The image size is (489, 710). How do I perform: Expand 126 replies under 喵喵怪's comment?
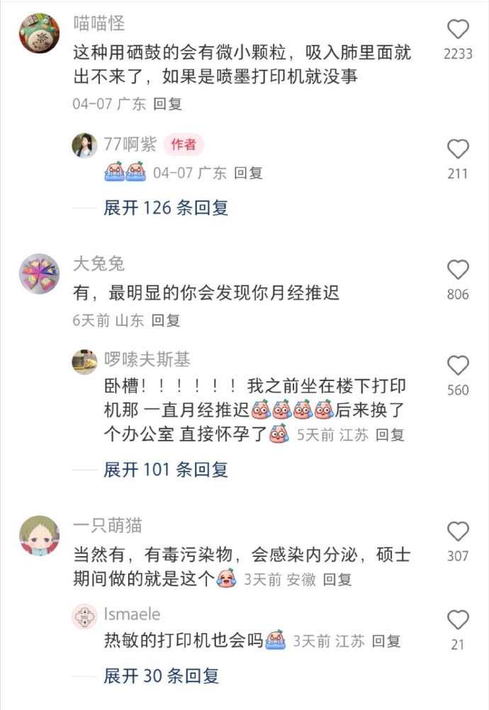(x=166, y=208)
